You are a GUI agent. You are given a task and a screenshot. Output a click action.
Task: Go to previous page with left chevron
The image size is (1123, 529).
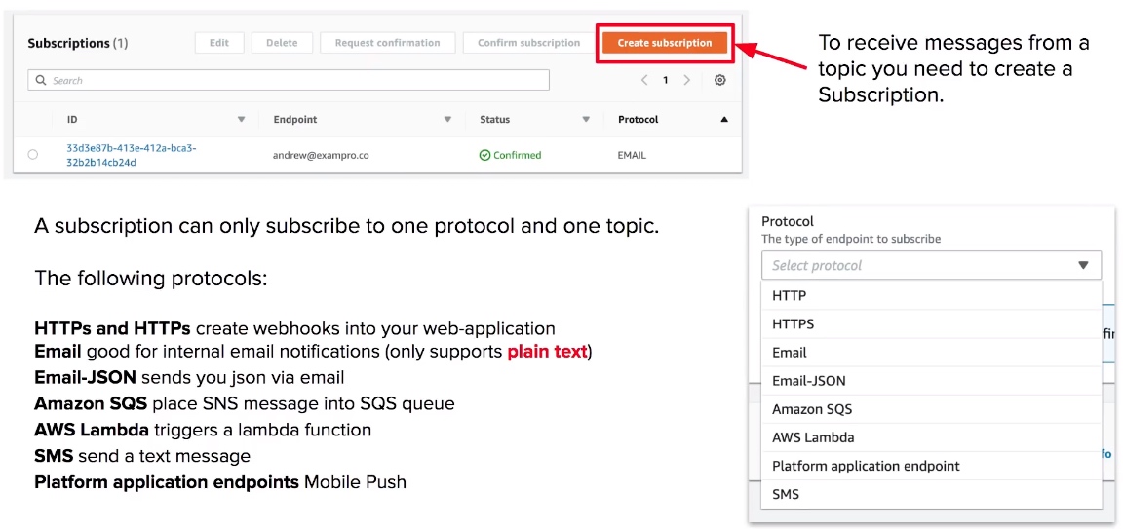coord(643,80)
